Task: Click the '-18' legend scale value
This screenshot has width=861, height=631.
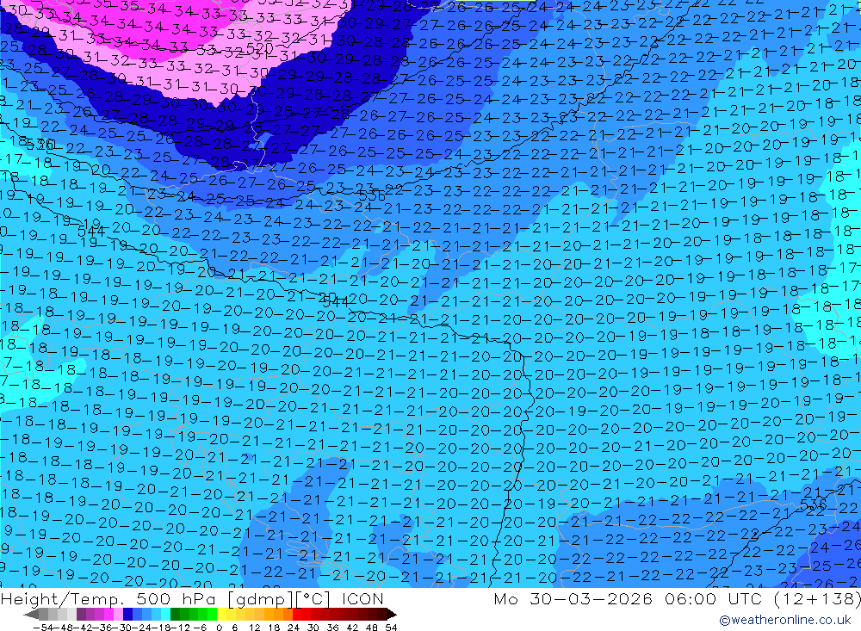Action: [x=162, y=628]
